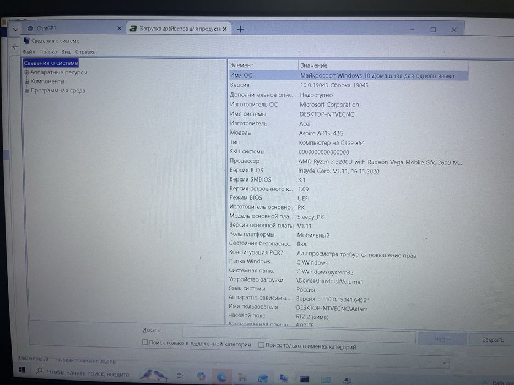This screenshot has height=385, width=514.
Task: Click into the Искать search field
Action: 299,334
